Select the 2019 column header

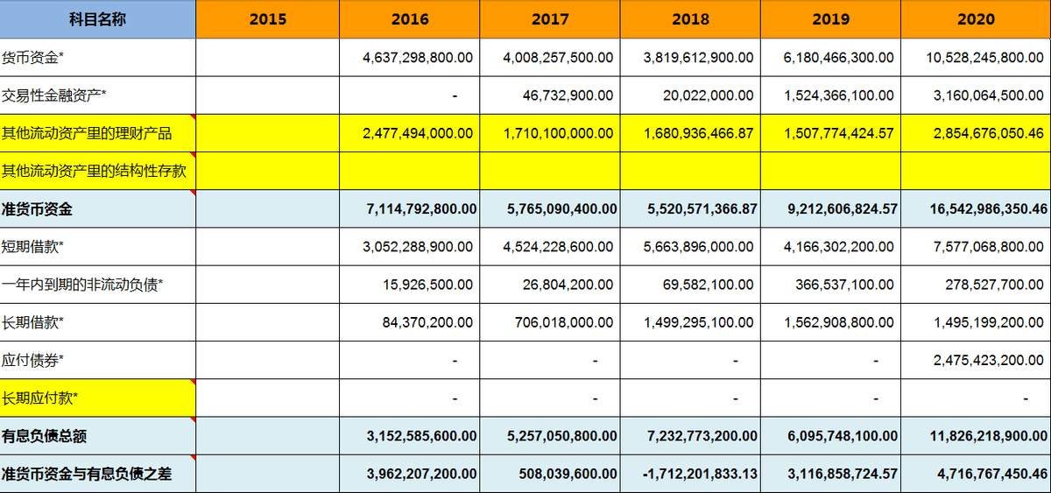coord(830,19)
